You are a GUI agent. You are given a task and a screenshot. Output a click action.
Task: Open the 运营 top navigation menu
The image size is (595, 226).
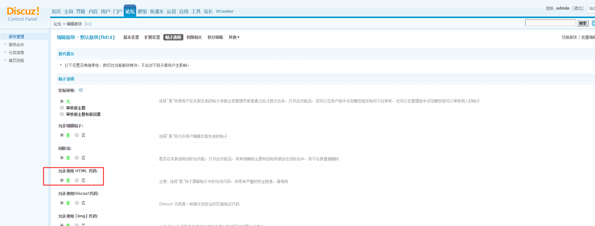pyautogui.click(x=171, y=11)
